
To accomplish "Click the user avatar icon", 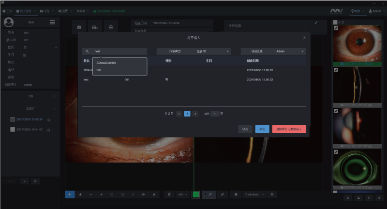I will (9, 22).
